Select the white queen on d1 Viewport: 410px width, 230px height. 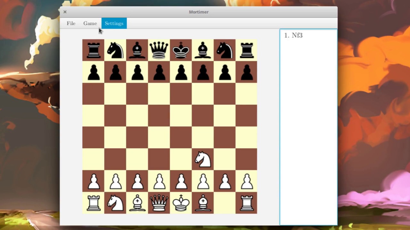[159, 203]
